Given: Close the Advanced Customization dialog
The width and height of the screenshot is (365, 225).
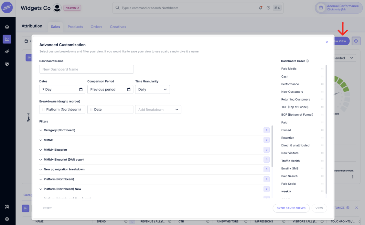Looking at the screenshot, I should click(x=327, y=42).
